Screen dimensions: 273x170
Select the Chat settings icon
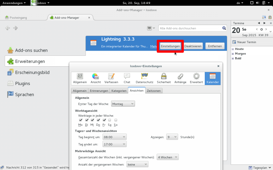point(127,78)
